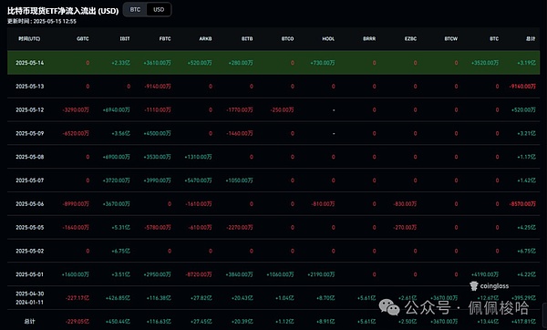Image resolution: width=547 pixels, height=330 pixels.
Task: Click the coinglass logo watermark
Action: pyautogui.click(x=489, y=286)
